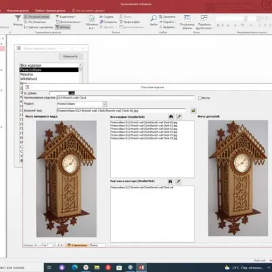The width and height of the screenshot is (272, 272).
Task: Select WildWood in the category list
Action: [49, 79]
